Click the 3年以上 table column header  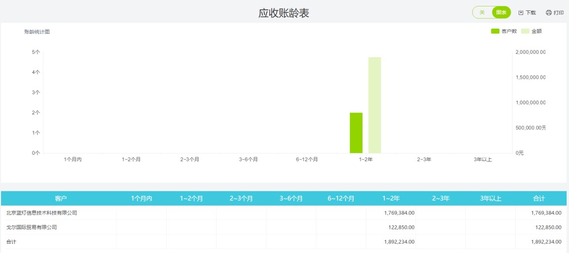tap(491, 198)
